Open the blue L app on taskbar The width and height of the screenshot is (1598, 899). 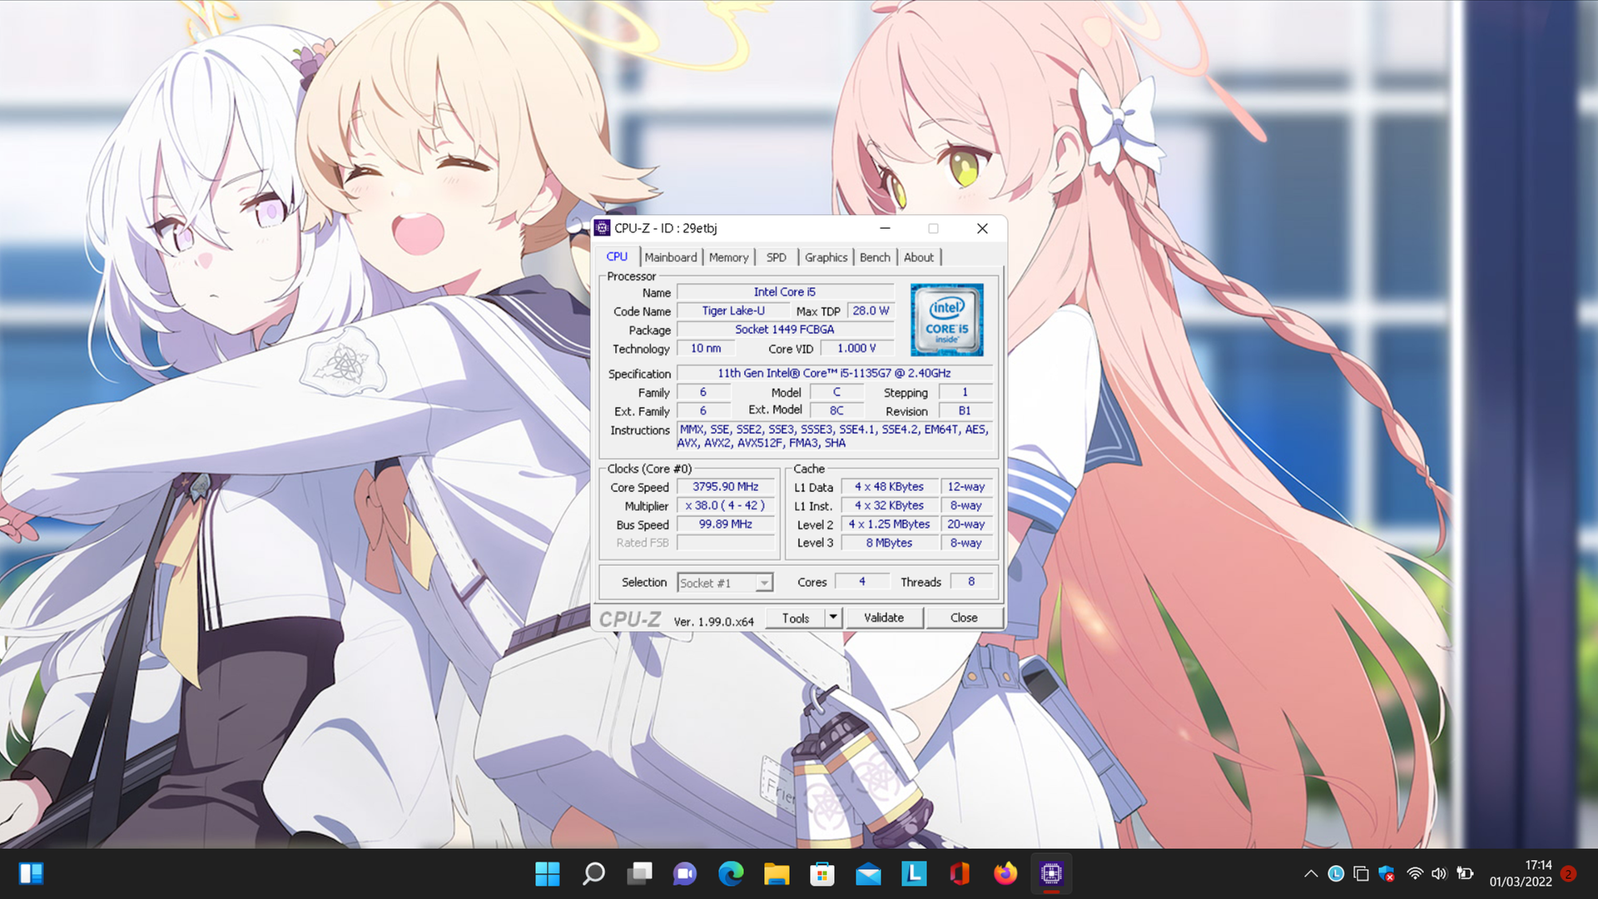tap(914, 873)
